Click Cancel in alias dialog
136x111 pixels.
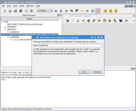click(97, 72)
